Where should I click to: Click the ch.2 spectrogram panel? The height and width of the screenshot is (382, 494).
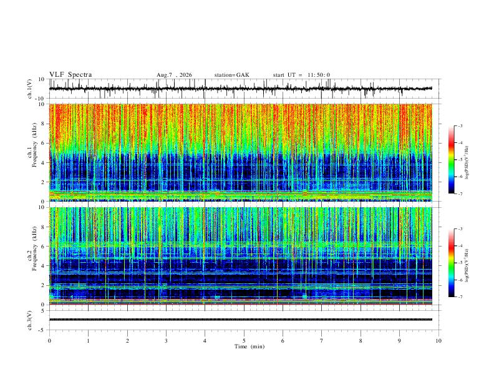point(241,256)
